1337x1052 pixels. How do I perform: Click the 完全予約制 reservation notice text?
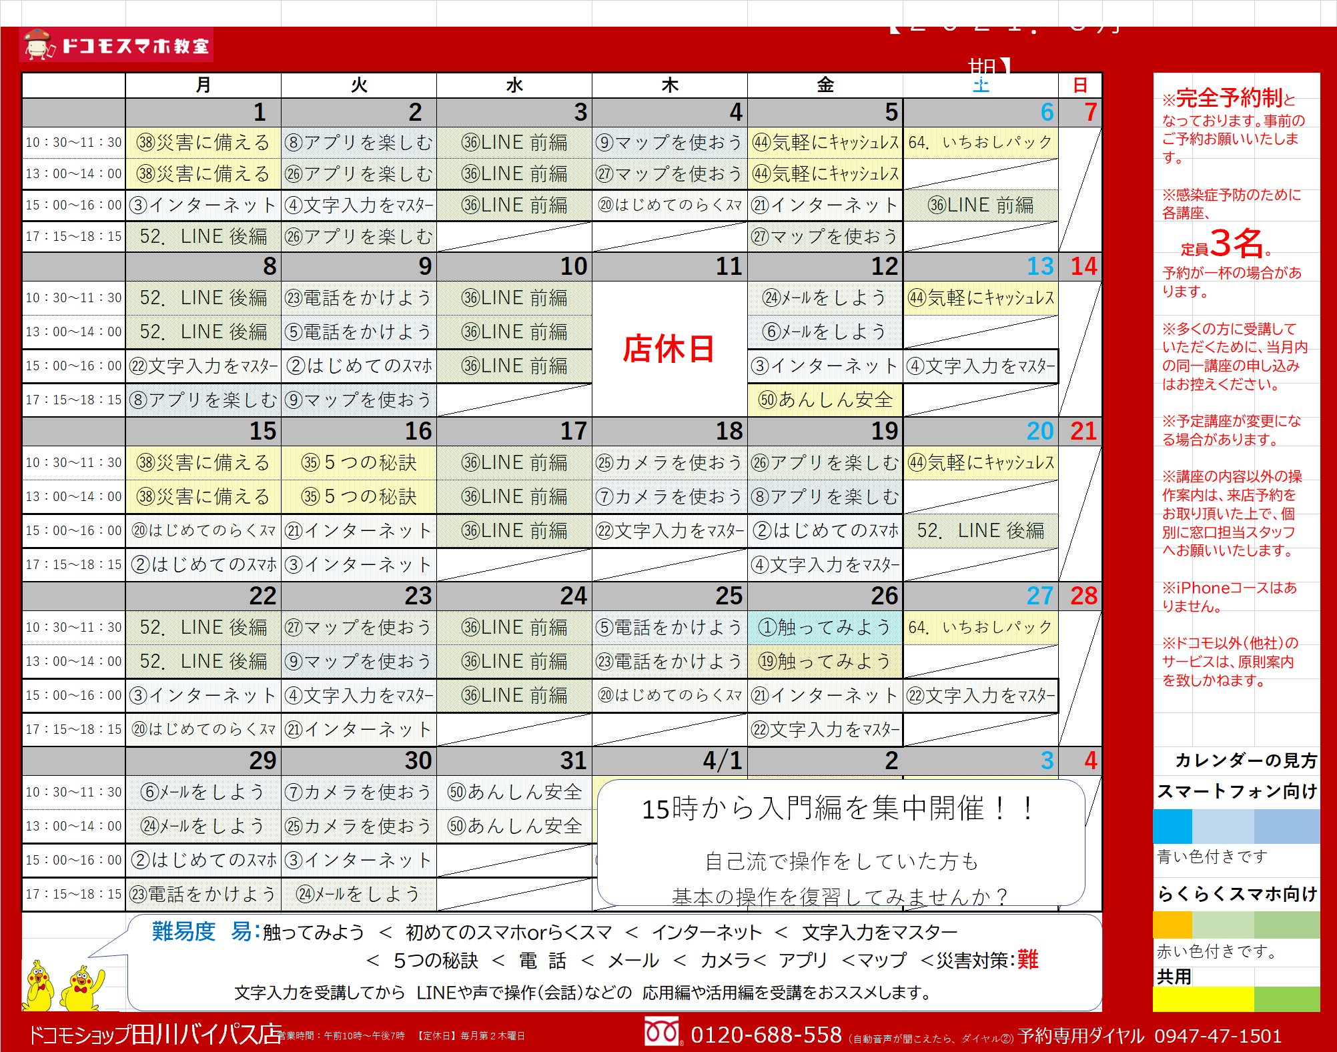[x=1229, y=99]
